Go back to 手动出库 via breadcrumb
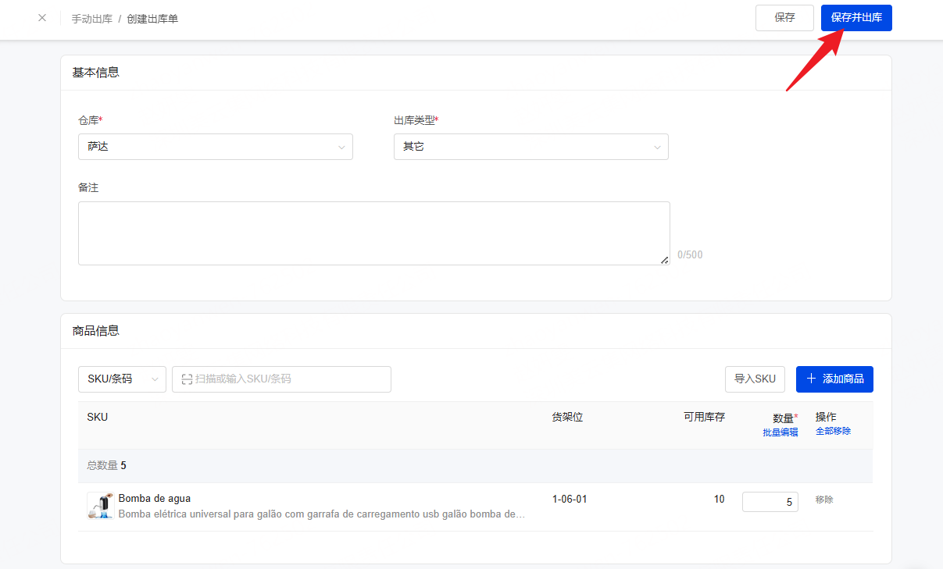943x569 pixels. coord(91,19)
